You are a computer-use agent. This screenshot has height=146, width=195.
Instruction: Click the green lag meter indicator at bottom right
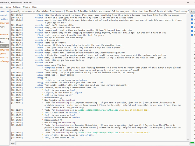coord(192,143)
